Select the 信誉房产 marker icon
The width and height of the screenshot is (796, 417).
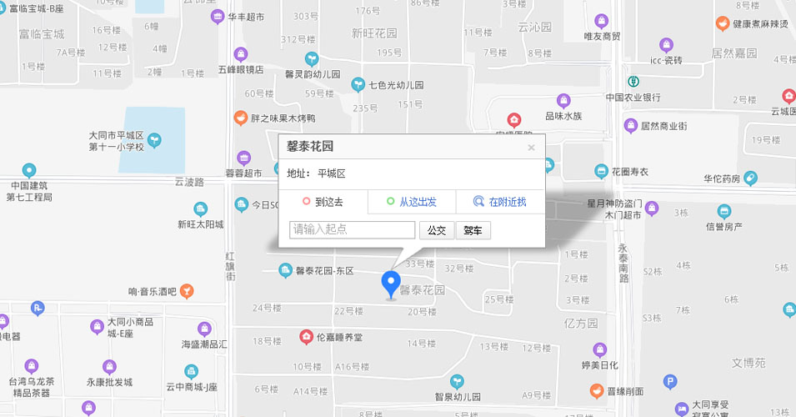[724, 211]
